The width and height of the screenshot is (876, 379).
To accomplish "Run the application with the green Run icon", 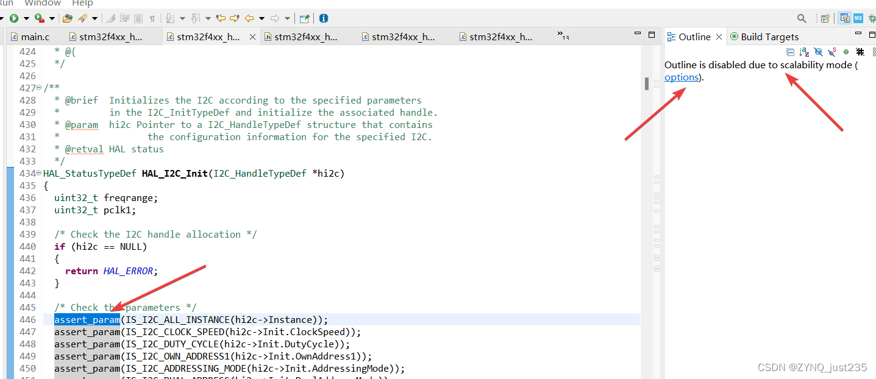I will point(14,18).
